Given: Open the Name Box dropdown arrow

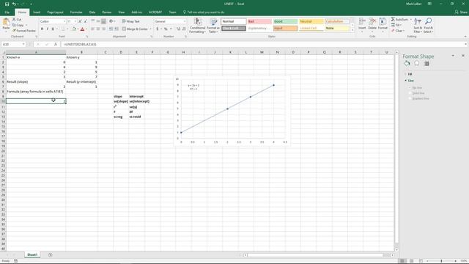Looking at the screenshot, I should pyautogui.click(x=23, y=44).
